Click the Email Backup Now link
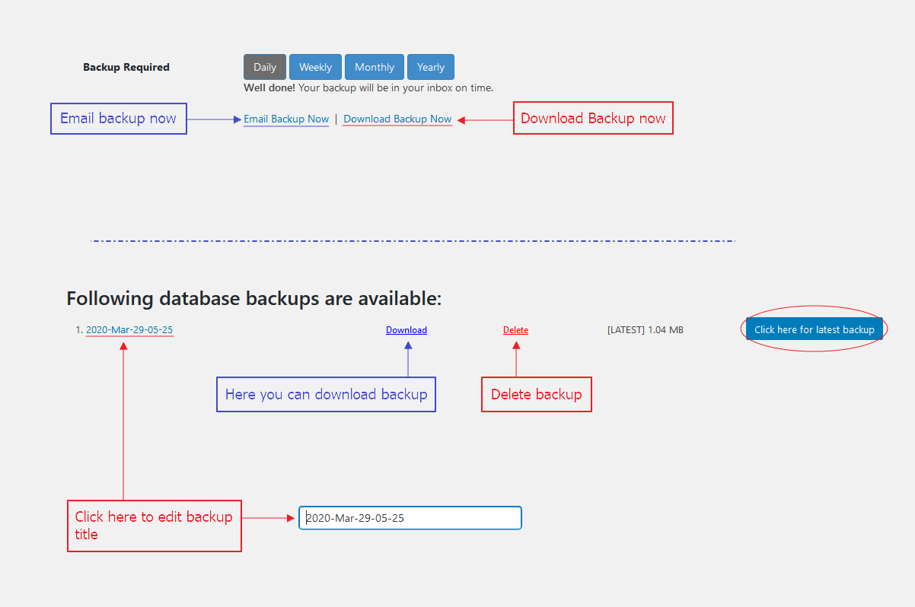The height and width of the screenshot is (607, 915). tap(286, 119)
